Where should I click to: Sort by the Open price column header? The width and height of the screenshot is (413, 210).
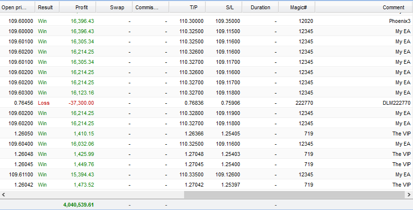point(17,7)
